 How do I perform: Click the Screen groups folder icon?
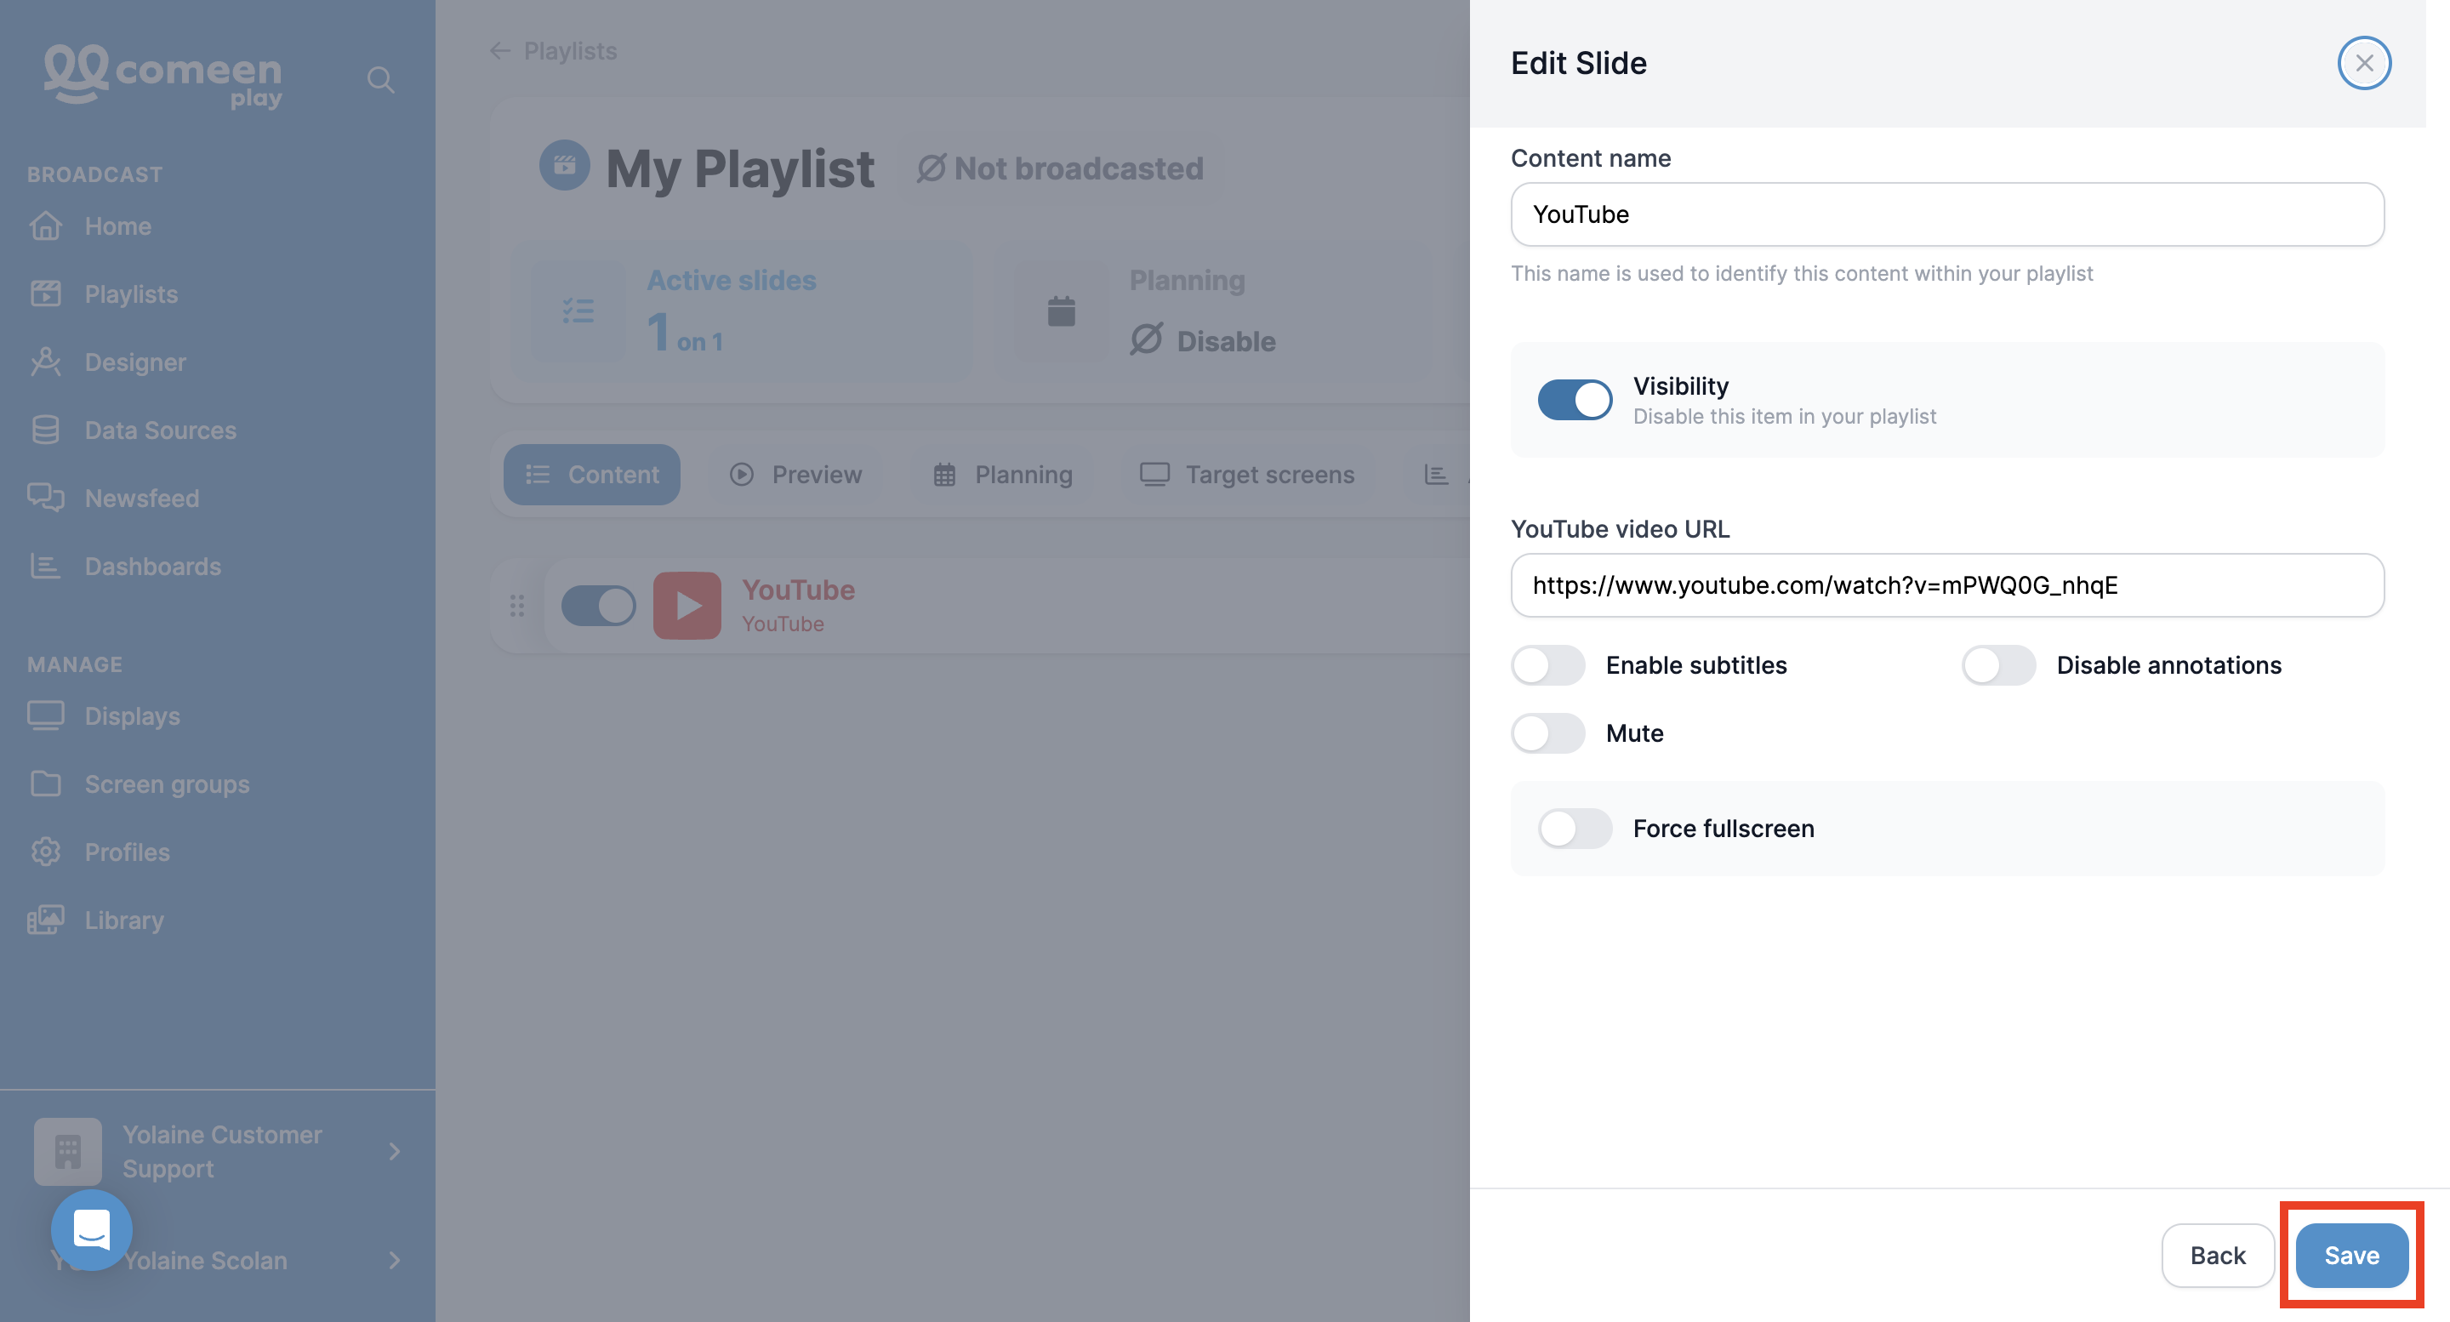coord(46,784)
